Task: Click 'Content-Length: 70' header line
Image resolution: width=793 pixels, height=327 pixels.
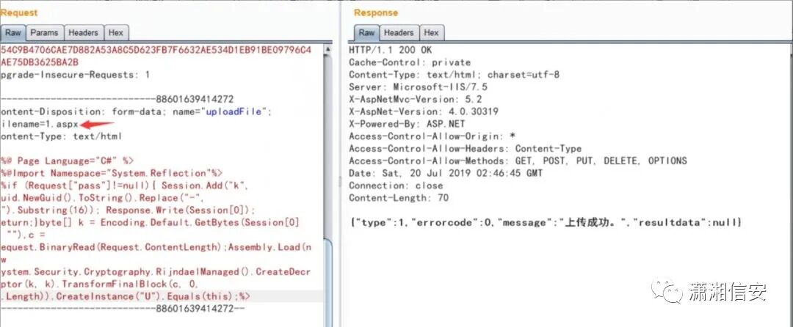Action: 399,198
